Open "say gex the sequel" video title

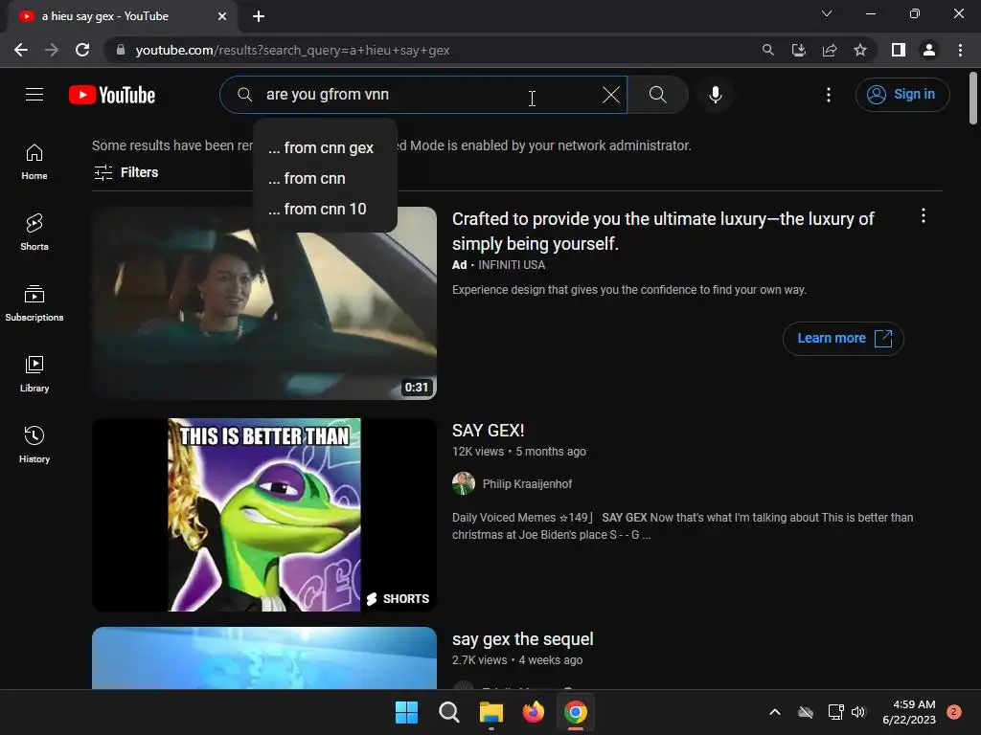pyautogui.click(x=522, y=639)
